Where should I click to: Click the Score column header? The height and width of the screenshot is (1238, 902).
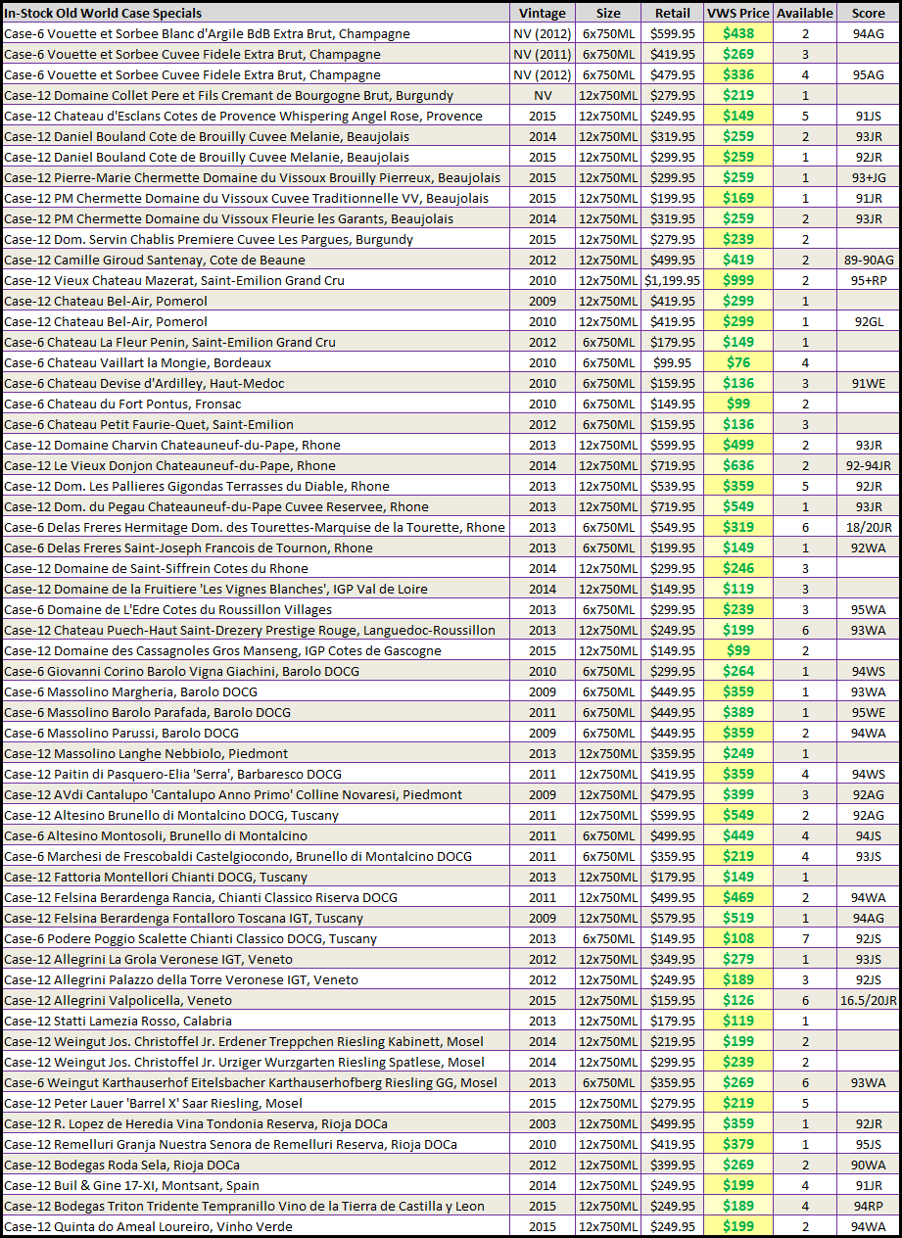(868, 14)
